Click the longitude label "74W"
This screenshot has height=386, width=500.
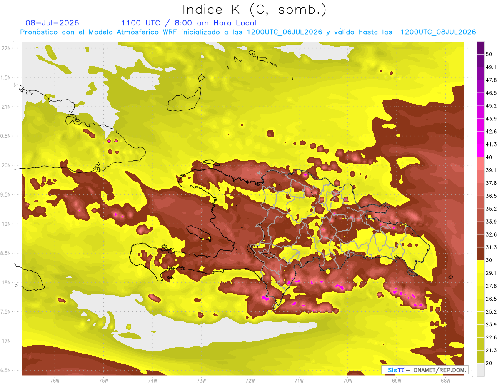(152, 381)
